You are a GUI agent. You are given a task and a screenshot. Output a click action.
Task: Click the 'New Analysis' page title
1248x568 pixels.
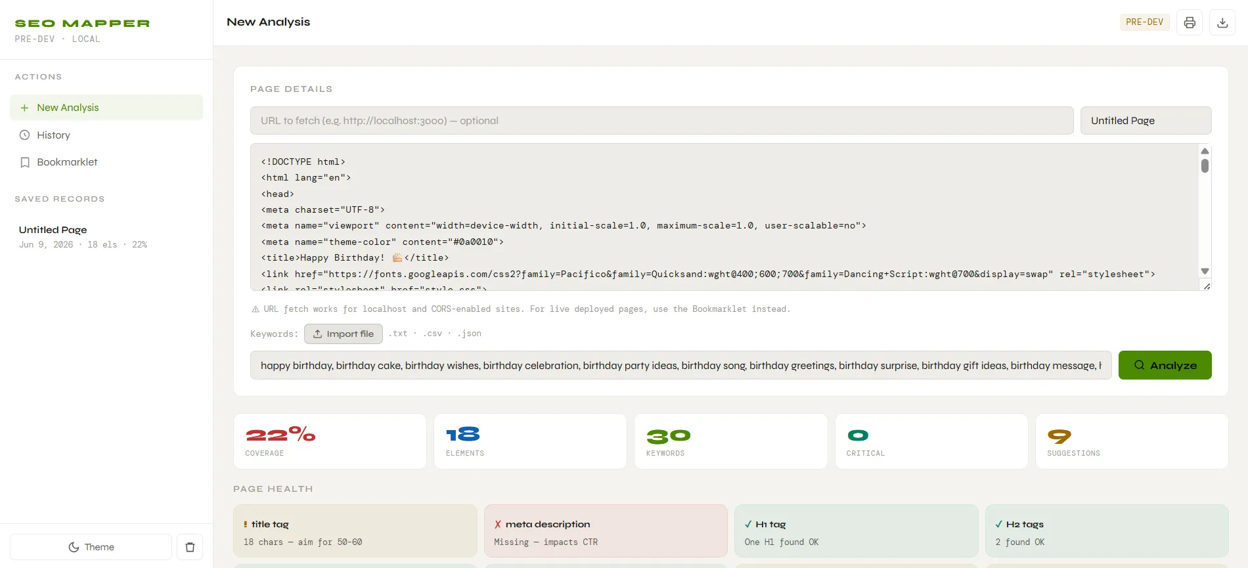tap(268, 22)
